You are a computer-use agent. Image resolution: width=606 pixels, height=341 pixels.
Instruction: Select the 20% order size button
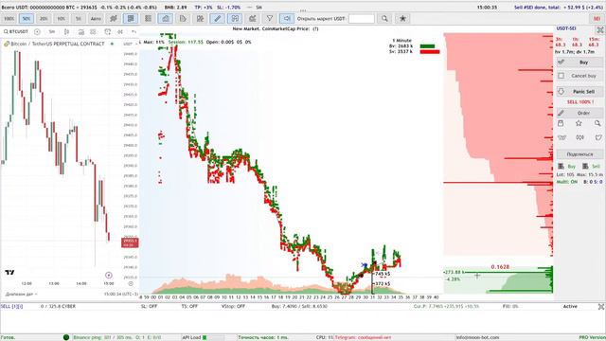(x=44, y=19)
